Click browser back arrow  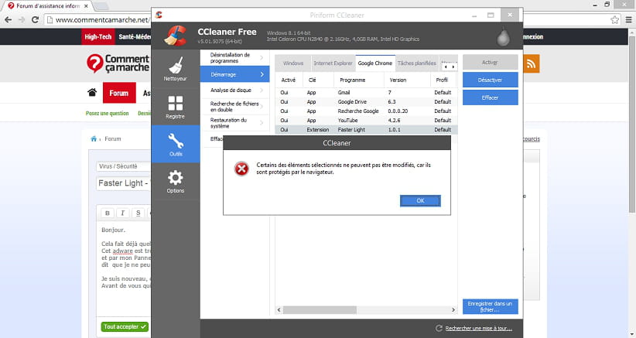coord(8,19)
